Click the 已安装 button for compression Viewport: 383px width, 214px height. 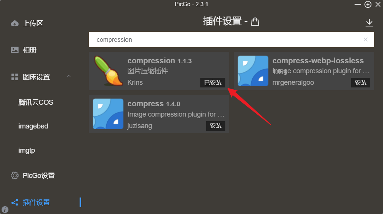pos(213,82)
